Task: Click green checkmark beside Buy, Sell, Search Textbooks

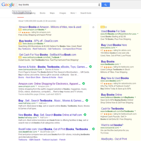Action: [x=87, y=100]
